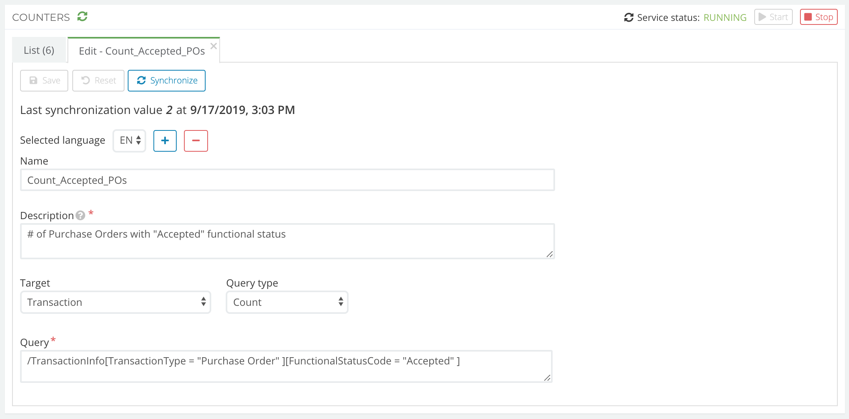Switch to the List (6) tab

pyautogui.click(x=39, y=50)
